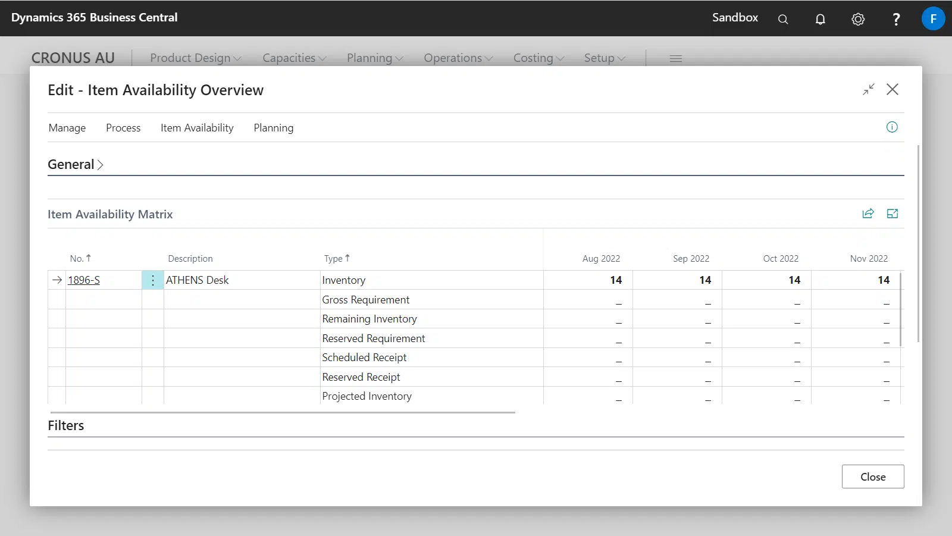Open the Planning action menu

[273, 128]
